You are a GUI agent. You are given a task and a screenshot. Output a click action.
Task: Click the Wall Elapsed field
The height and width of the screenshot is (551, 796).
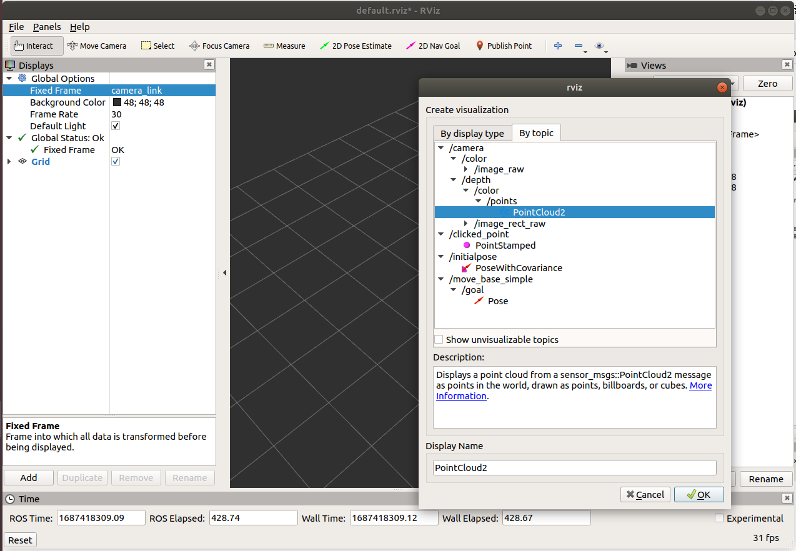tap(546, 518)
